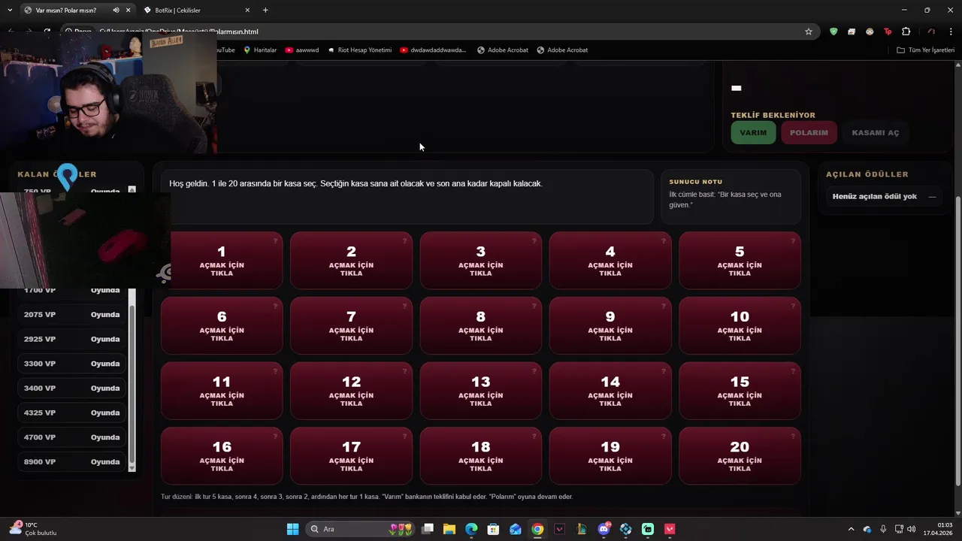Open the browser profile avatar
Image resolution: width=962 pixels, height=541 pixels.
(x=932, y=32)
